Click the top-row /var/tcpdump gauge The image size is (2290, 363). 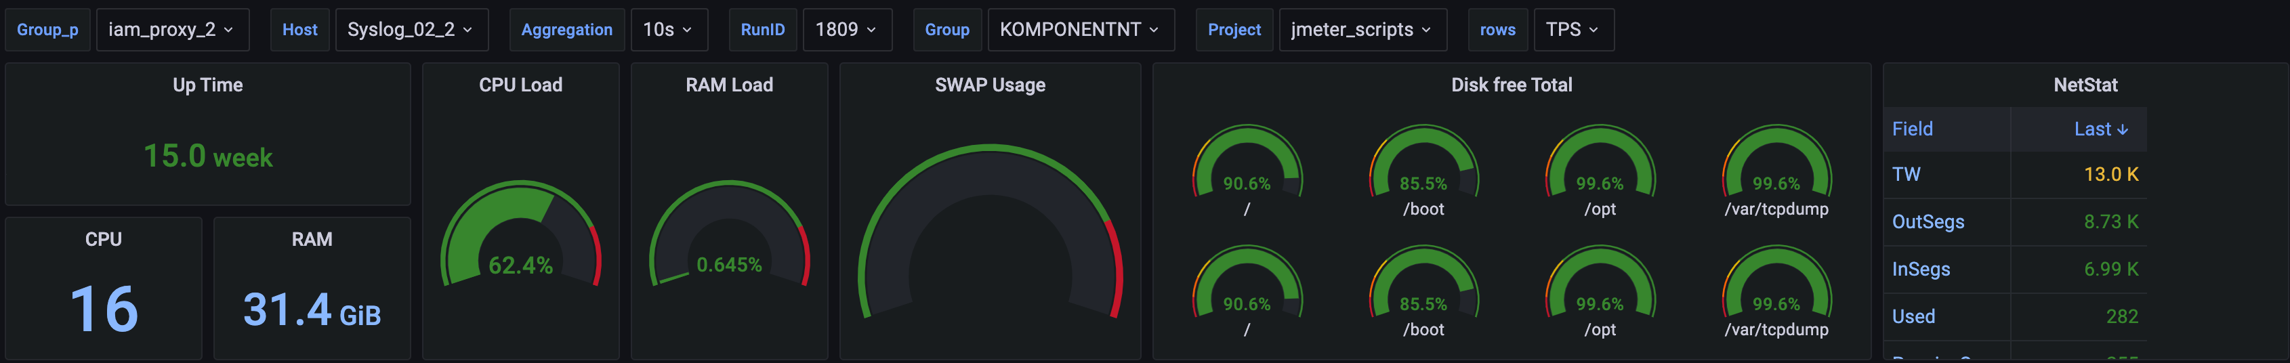tap(1776, 162)
